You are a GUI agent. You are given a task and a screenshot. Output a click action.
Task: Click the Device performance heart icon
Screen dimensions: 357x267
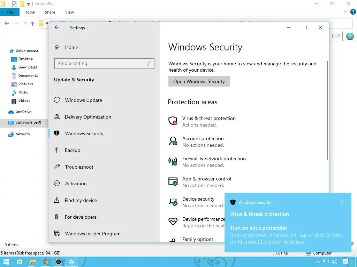tap(173, 221)
